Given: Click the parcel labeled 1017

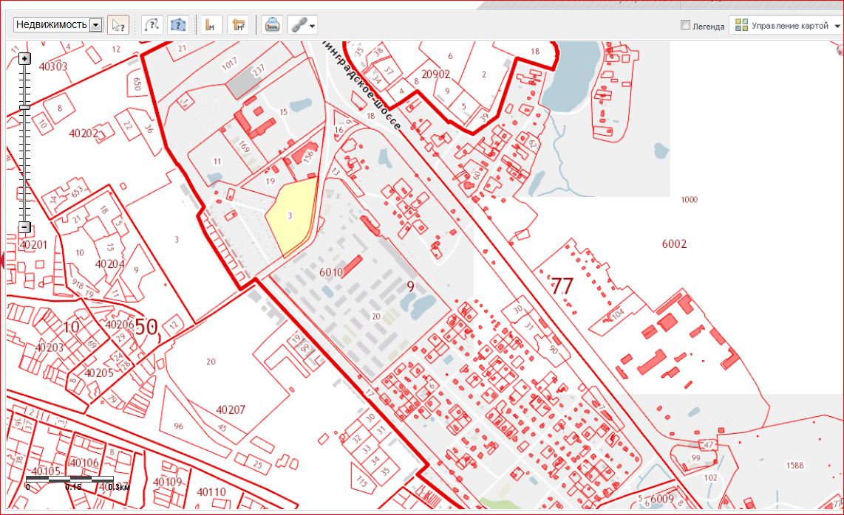Looking at the screenshot, I should pyautogui.click(x=231, y=62).
